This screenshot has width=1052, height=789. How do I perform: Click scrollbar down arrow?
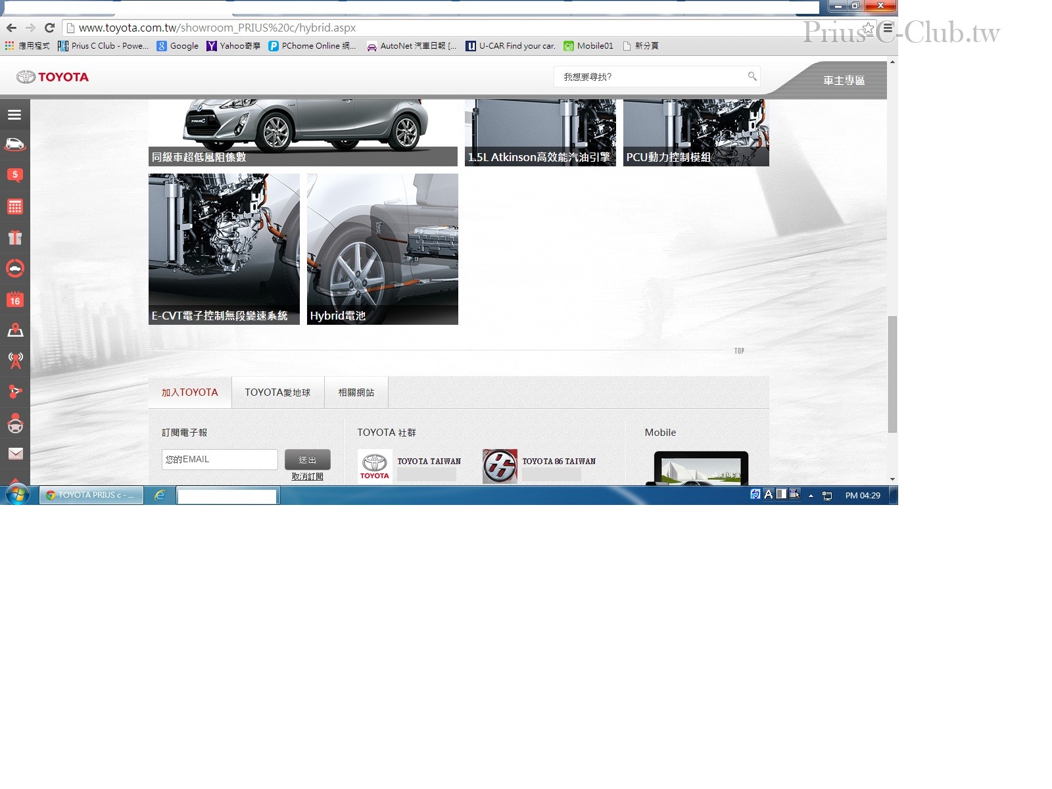[892, 479]
